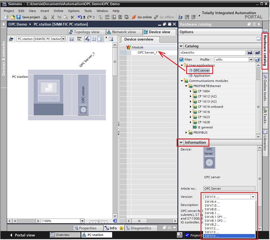Print using the printer toolbar icon
The width and height of the screenshot is (270, 240).
45,17
